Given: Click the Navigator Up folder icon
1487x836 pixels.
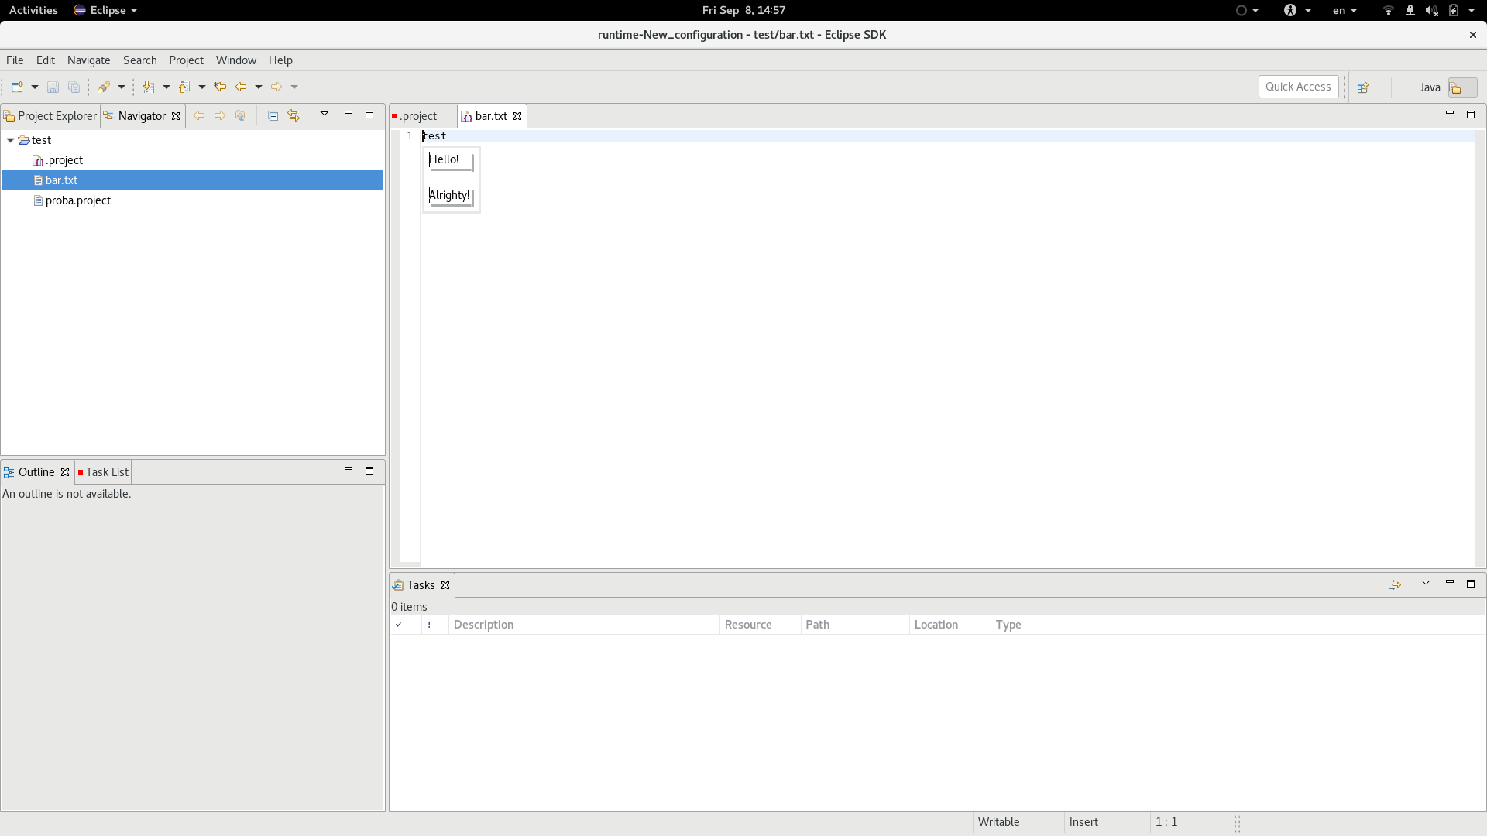Looking at the screenshot, I should click(240, 115).
